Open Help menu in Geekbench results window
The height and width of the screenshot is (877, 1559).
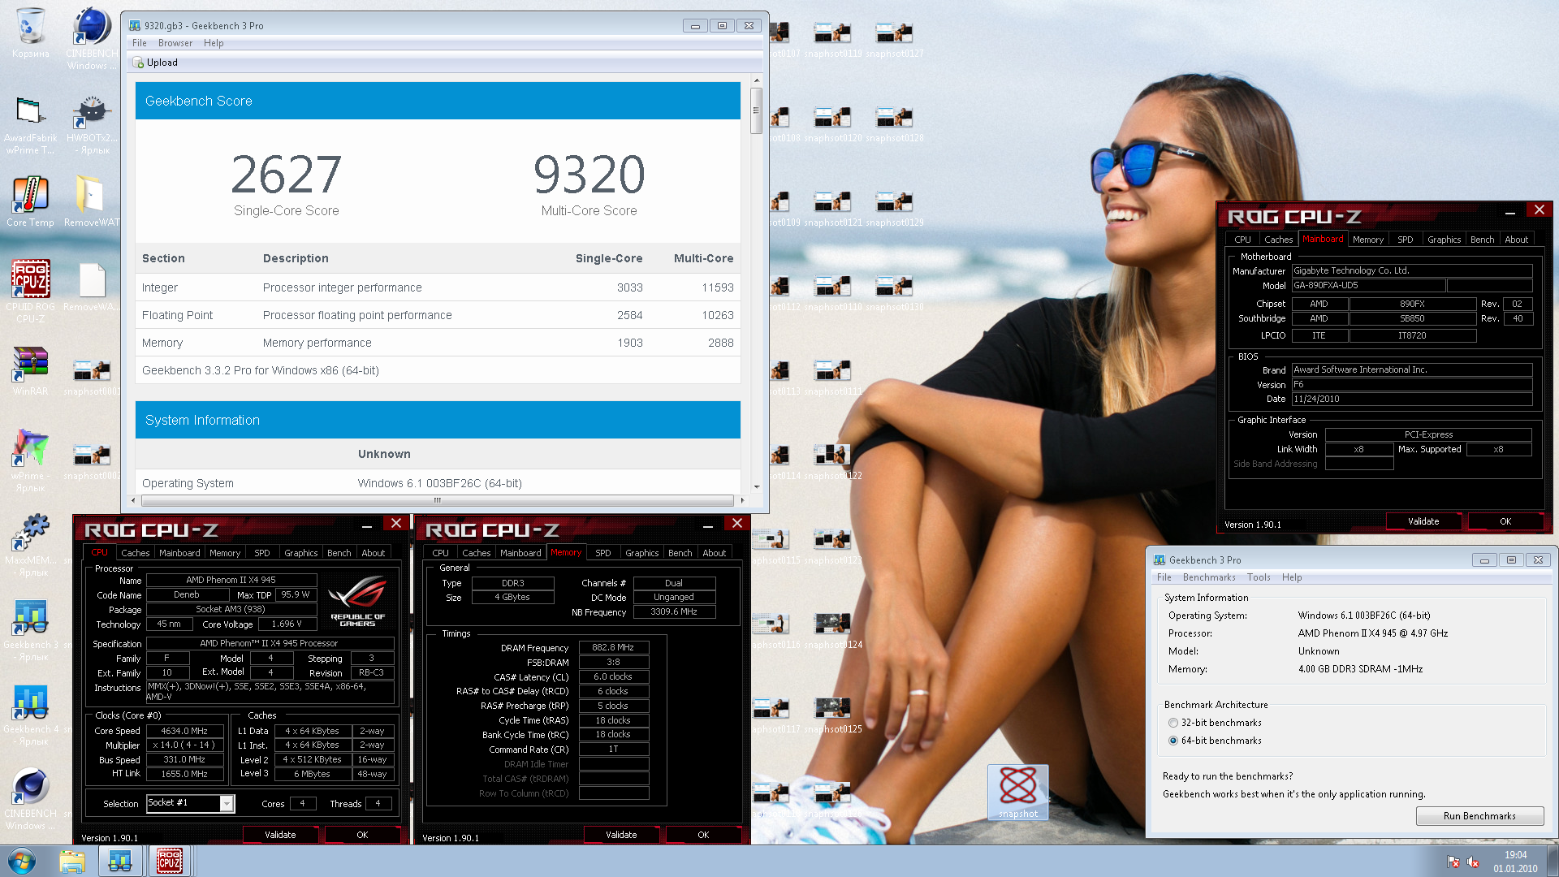pos(214,43)
